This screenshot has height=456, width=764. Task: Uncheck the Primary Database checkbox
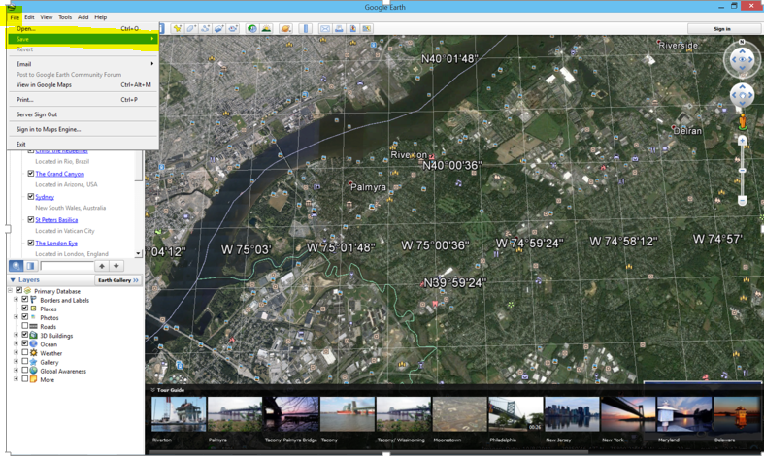(x=19, y=290)
